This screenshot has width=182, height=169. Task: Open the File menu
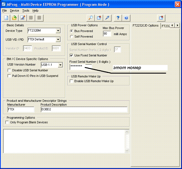[4, 11]
